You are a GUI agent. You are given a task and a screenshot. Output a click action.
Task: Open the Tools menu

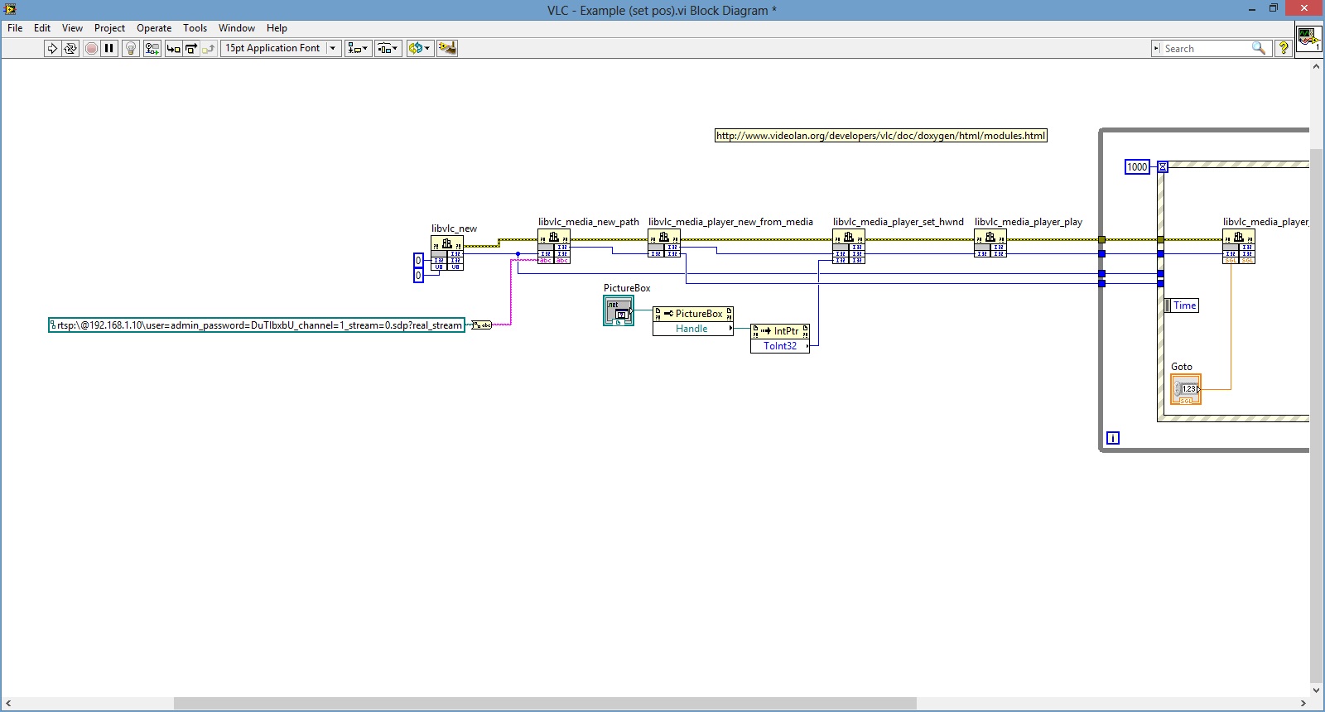point(195,28)
